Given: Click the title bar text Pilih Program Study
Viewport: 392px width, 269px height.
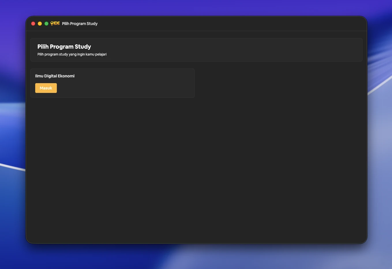Looking at the screenshot, I should [x=80, y=24].
